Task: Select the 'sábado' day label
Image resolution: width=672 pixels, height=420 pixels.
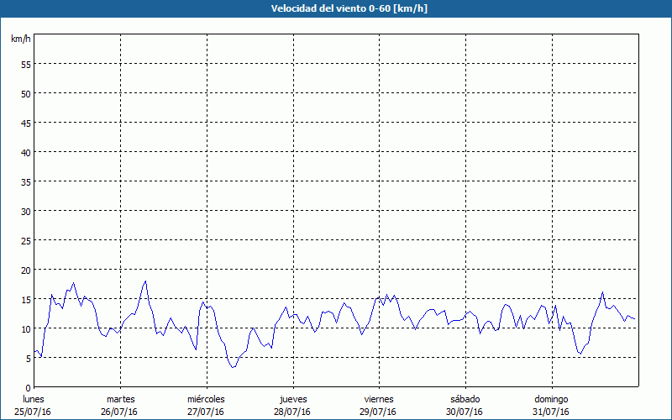Action: pyautogui.click(x=465, y=399)
